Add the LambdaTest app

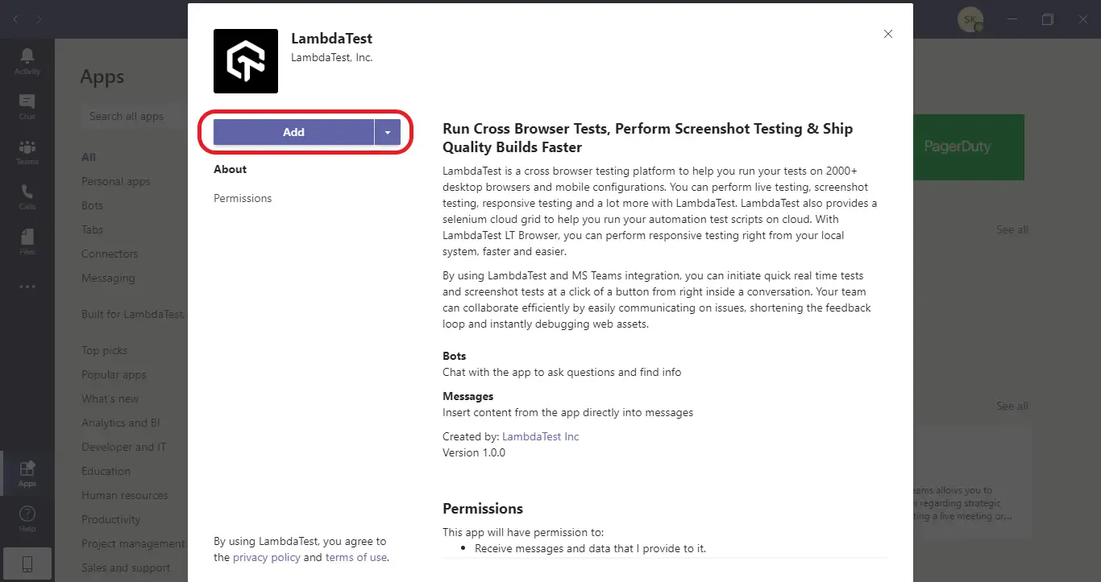coord(293,132)
